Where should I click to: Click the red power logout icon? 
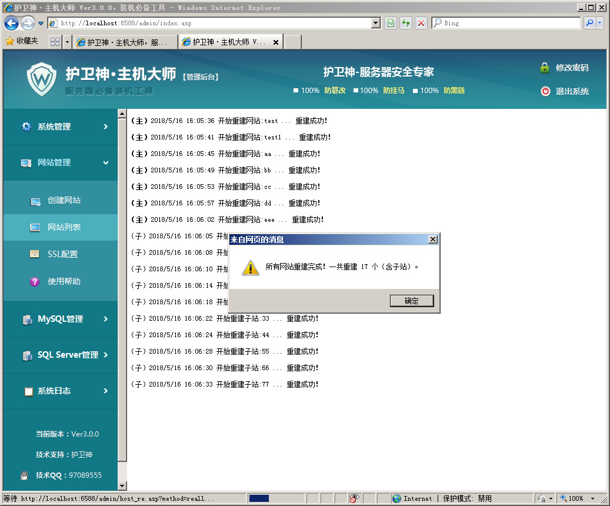[545, 91]
